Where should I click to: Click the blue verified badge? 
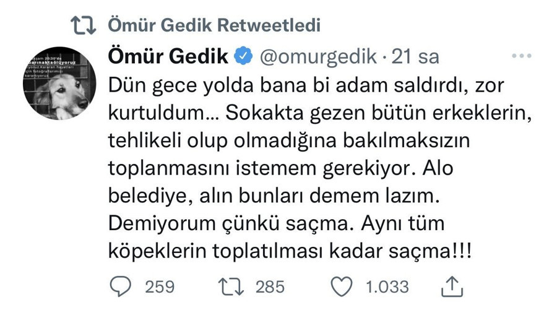(x=243, y=56)
